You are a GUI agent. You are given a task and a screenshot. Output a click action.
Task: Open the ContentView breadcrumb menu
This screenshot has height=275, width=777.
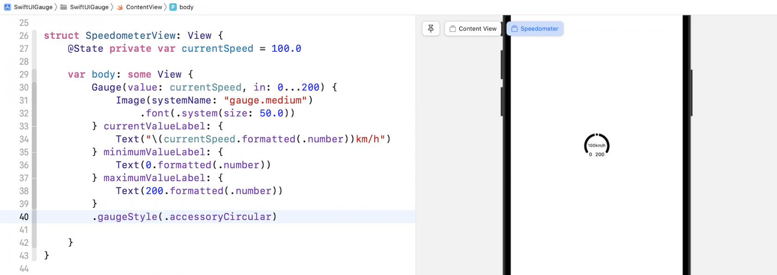click(144, 7)
